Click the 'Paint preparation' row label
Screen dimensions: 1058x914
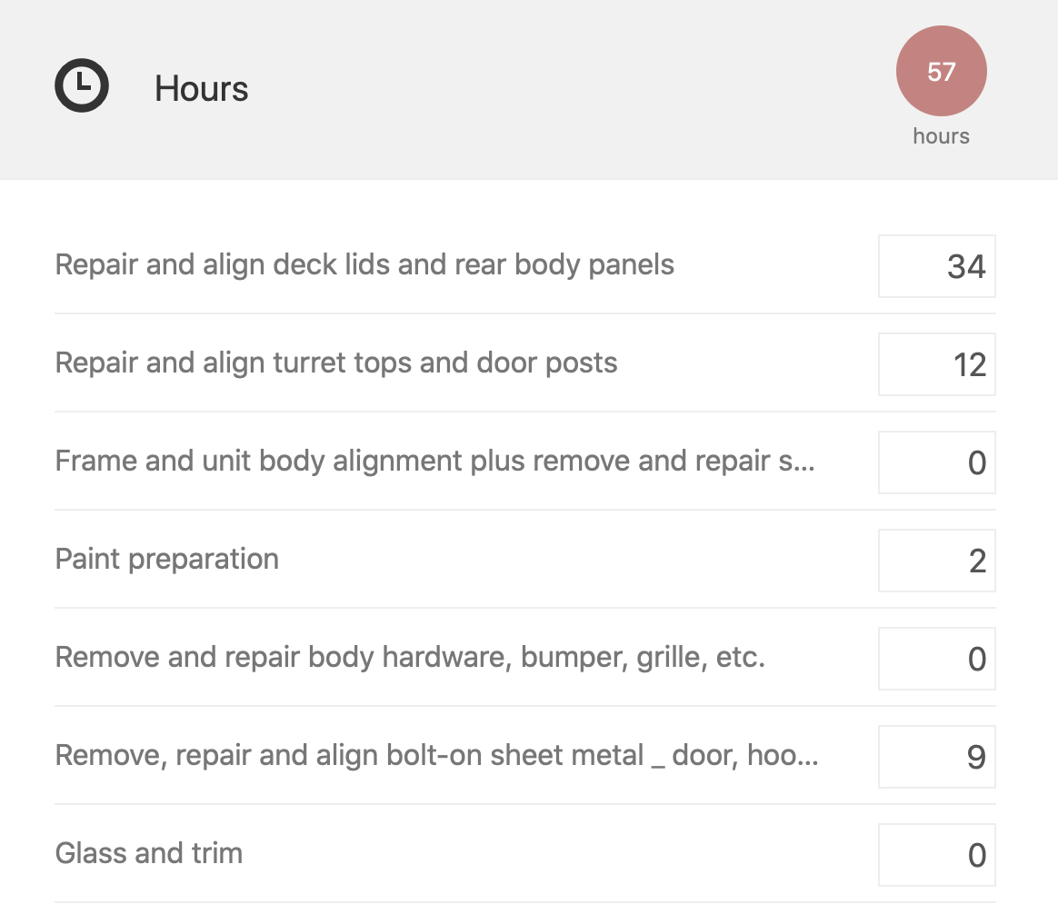pyautogui.click(x=166, y=559)
